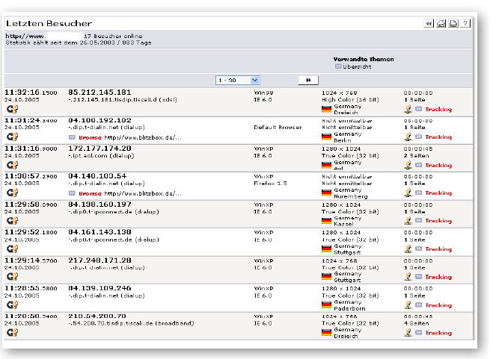Click the user figure icon for 84.161.143.138
The image size is (493, 359).
[x=408, y=249]
